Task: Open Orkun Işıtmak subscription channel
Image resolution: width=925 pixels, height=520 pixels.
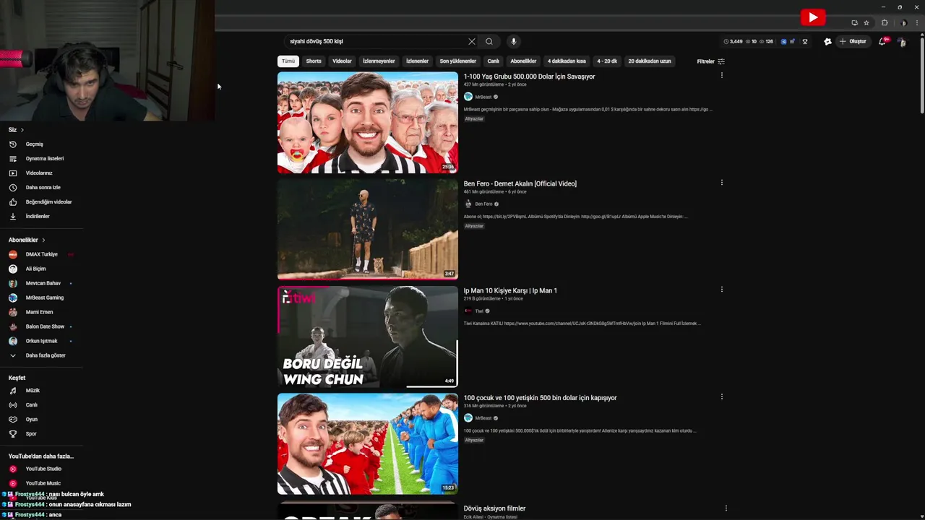Action: [x=41, y=341]
